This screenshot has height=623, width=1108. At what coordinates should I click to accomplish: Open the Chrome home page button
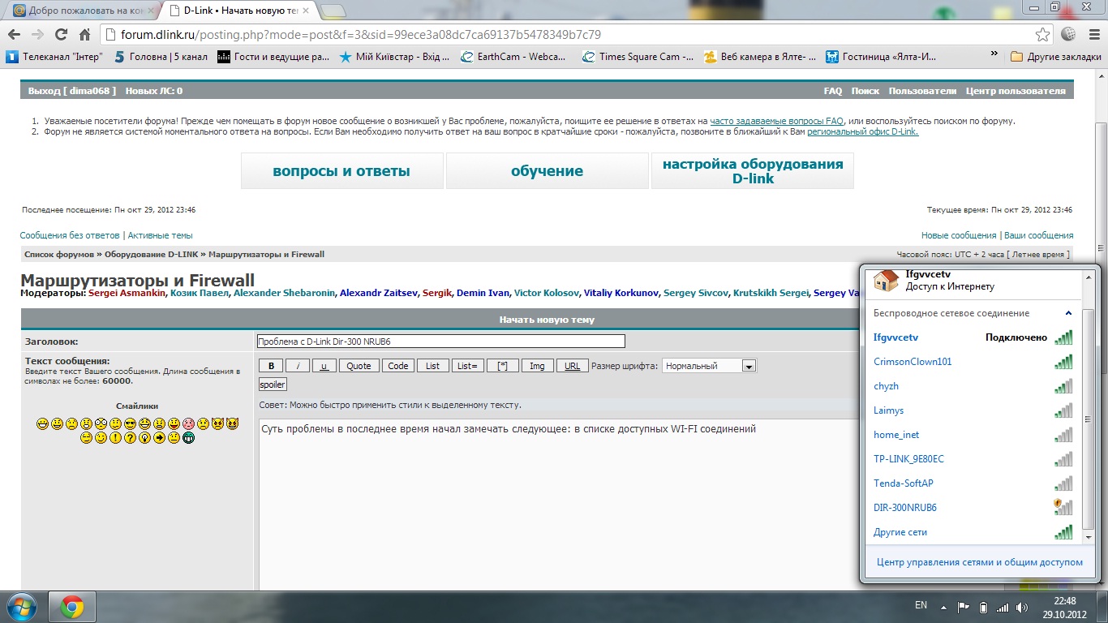tap(84, 35)
